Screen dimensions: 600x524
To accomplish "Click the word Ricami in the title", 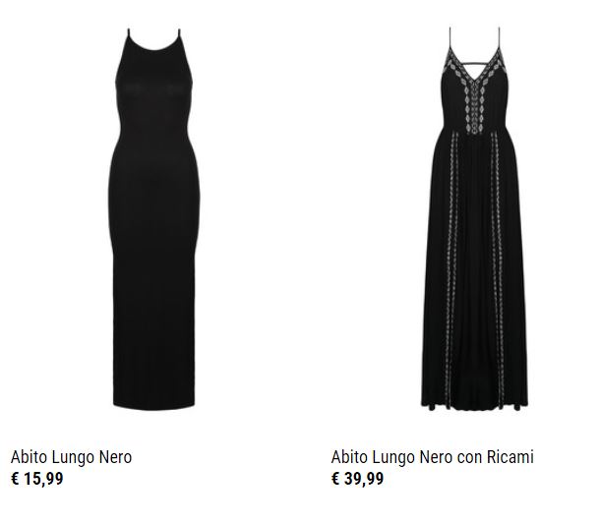I will (510, 457).
